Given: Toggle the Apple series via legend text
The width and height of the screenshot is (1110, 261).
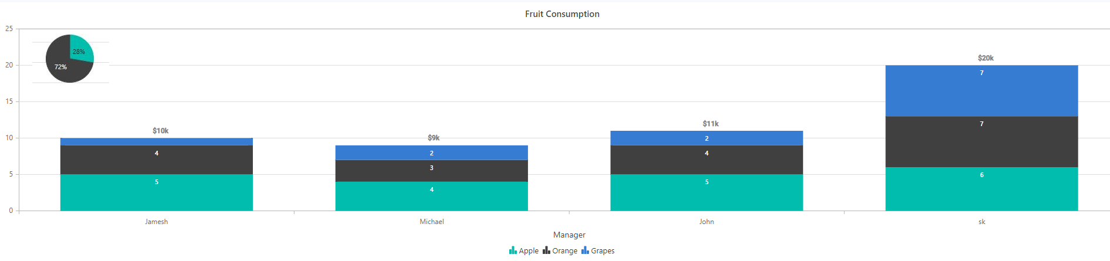Looking at the screenshot, I should click(529, 251).
